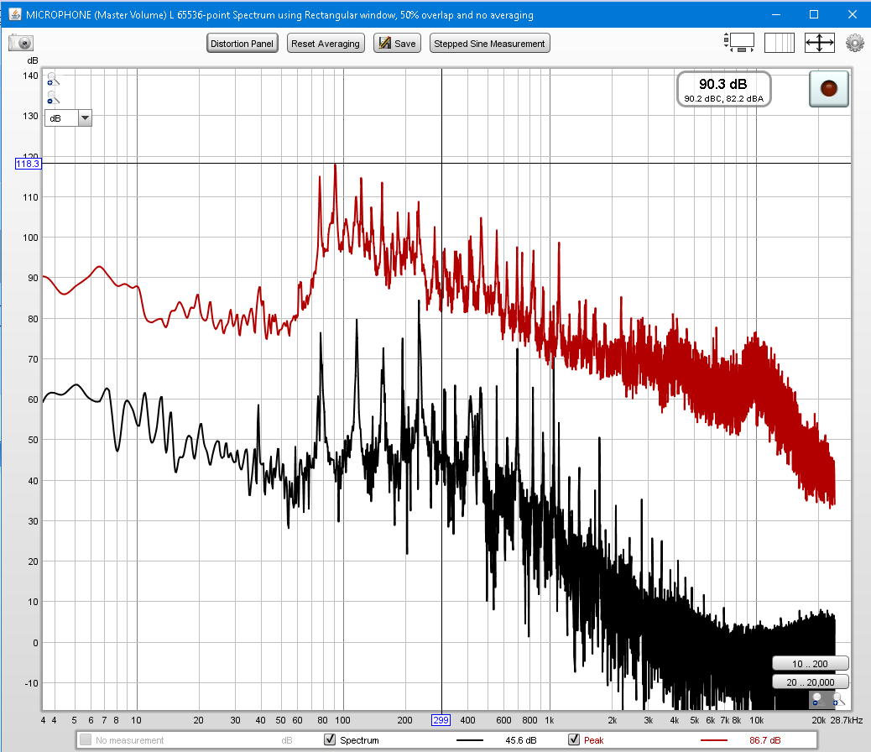Open the Distortion Panel

(x=242, y=44)
